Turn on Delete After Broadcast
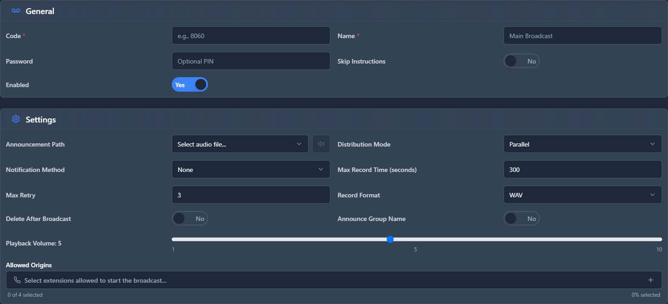Screen dimensions: 668x304 tap(190, 218)
